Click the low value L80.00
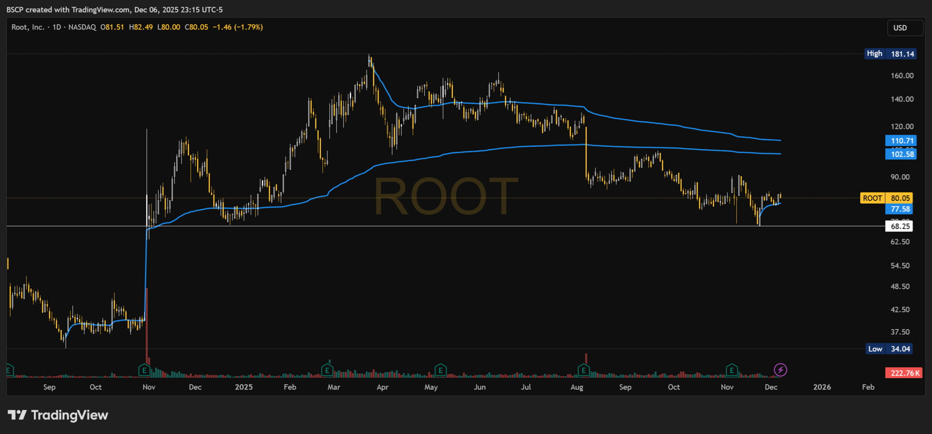This screenshot has height=434, width=932. pos(168,27)
